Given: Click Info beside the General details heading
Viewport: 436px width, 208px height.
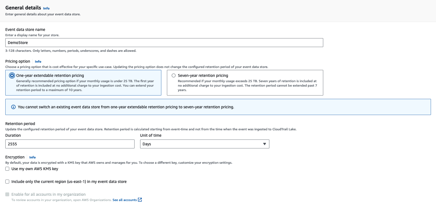Looking at the screenshot, I should tap(46, 8).
